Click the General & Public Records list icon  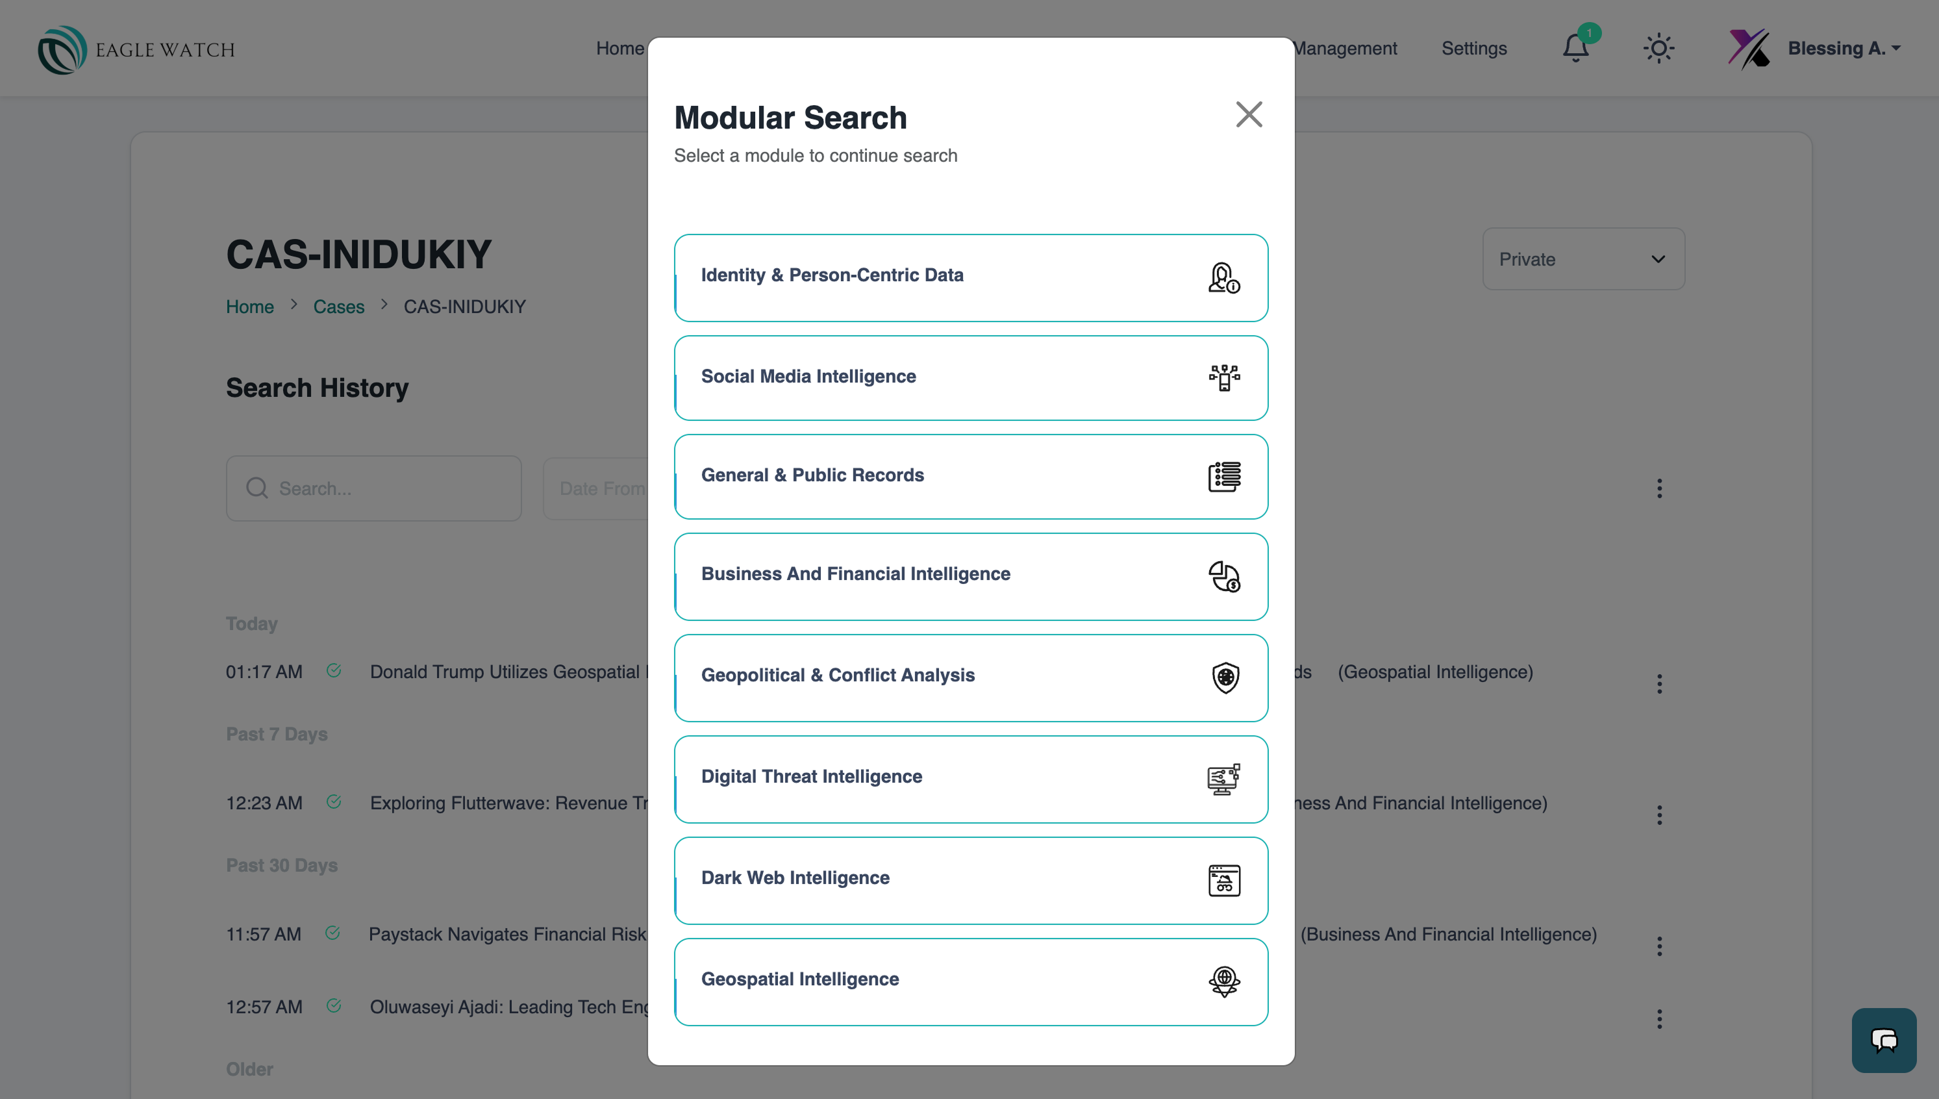pos(1223,476)
